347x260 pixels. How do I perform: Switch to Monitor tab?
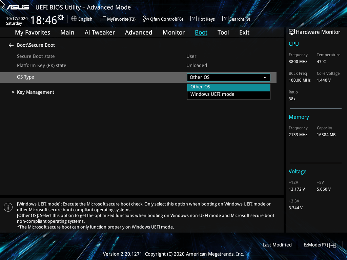173,32
